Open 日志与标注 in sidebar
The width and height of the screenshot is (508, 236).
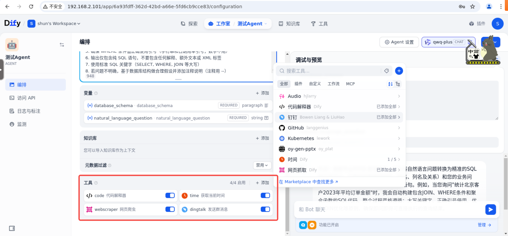click(35, 111)
